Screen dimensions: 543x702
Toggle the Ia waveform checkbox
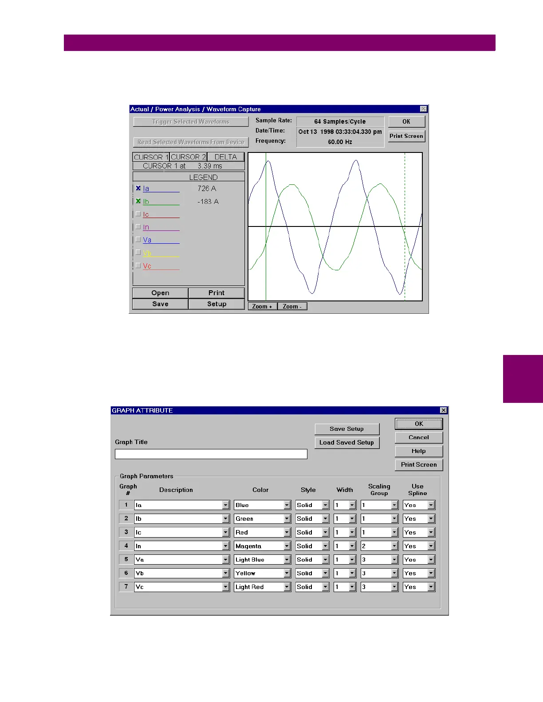point(138,188)
